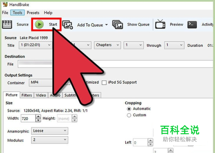Switch to the Picture tab
Image resolution: width=215 pixels, height=153 pixels.
coord(11,95)
